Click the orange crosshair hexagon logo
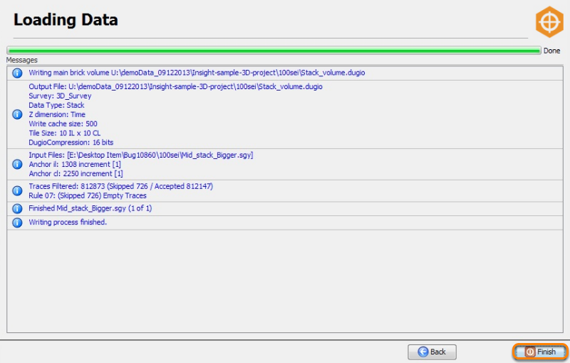 point(549,22)
